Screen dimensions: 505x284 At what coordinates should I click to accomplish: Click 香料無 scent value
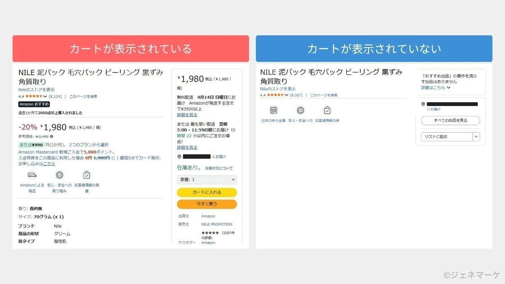click(36, 209)
